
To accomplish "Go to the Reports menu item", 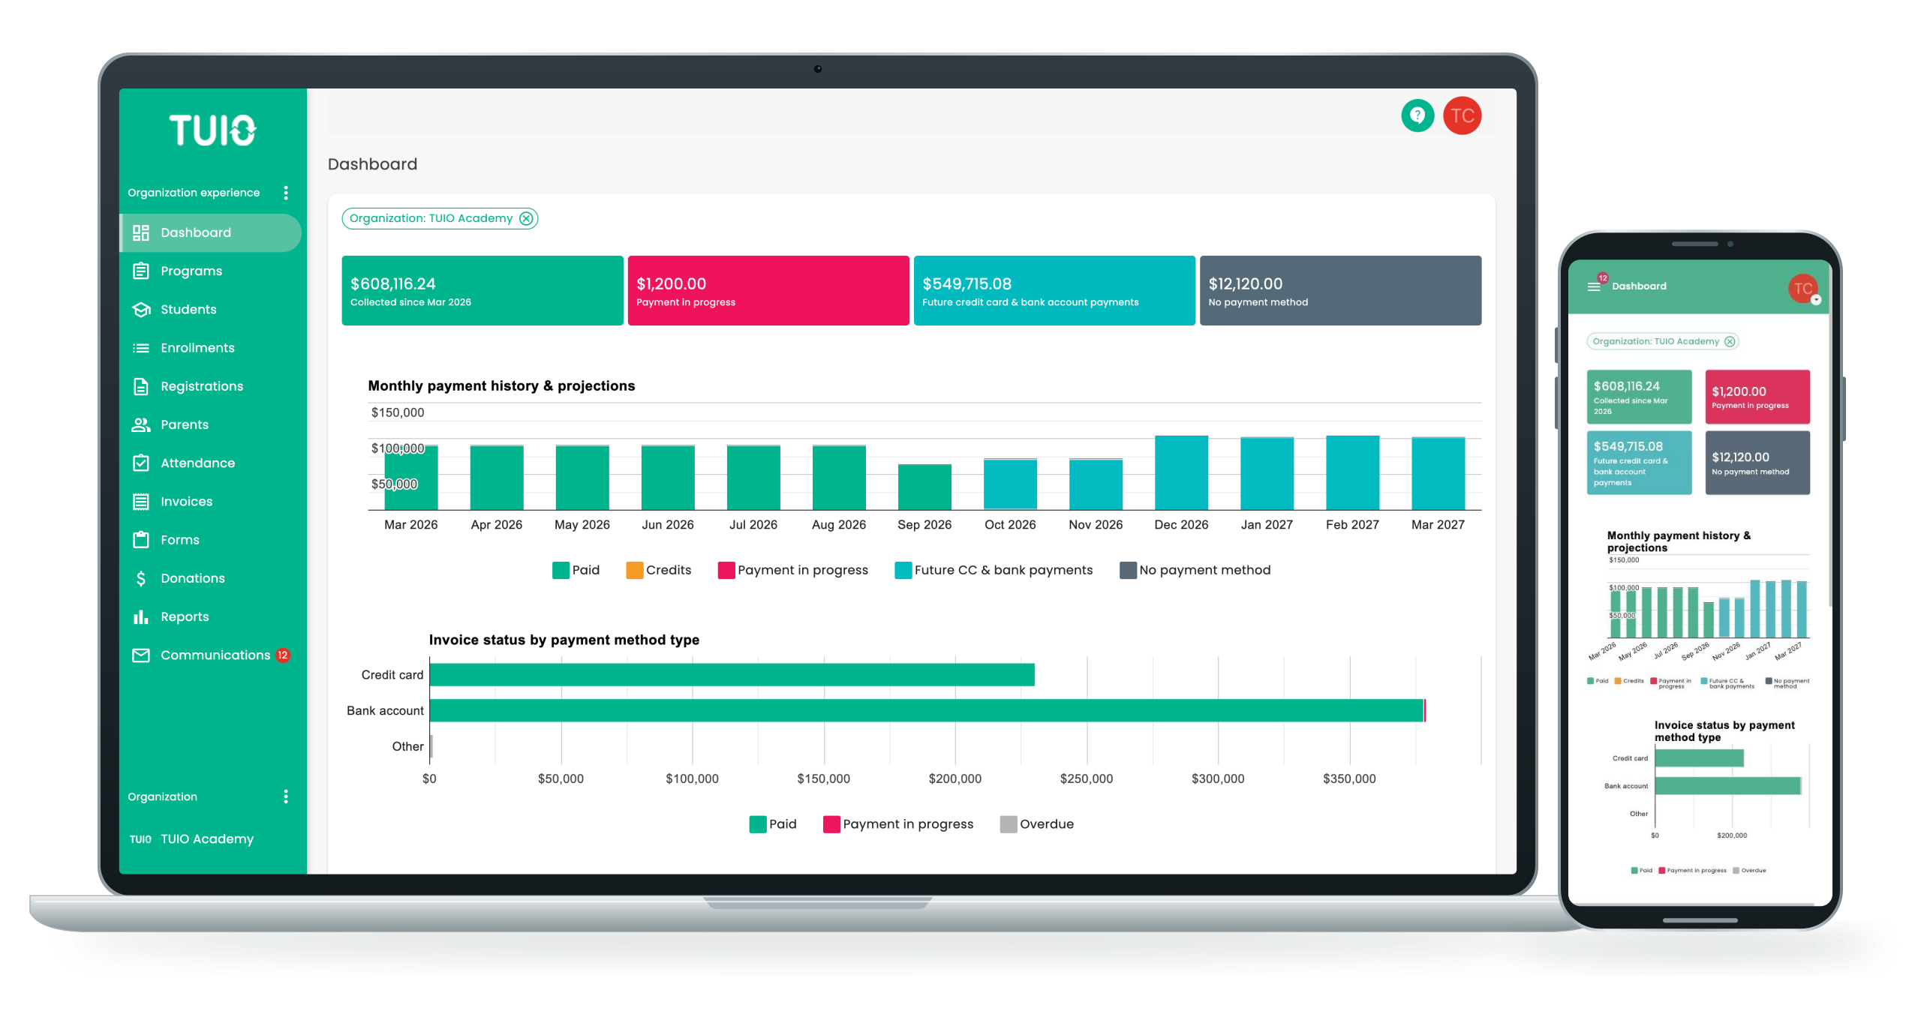I will 210,616.
